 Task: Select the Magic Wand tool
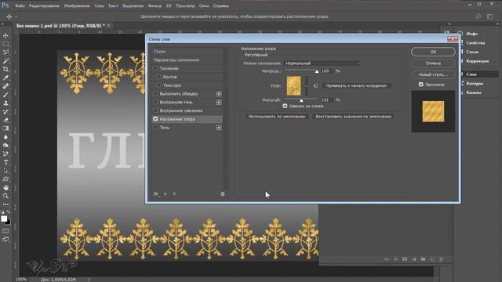[x=5, y=61]
